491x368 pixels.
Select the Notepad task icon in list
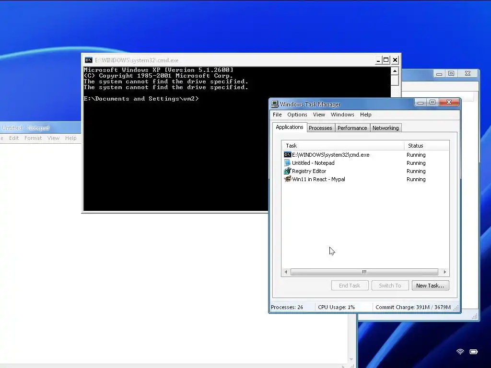287,163
